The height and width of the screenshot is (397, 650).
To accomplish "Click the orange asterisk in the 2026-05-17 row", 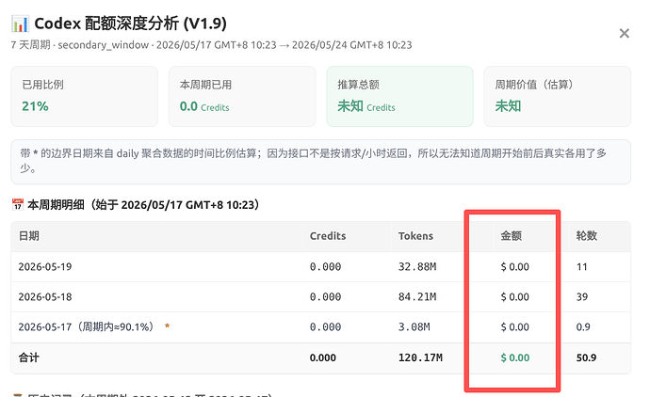I will pyautogui.click(x=167, y=326).
